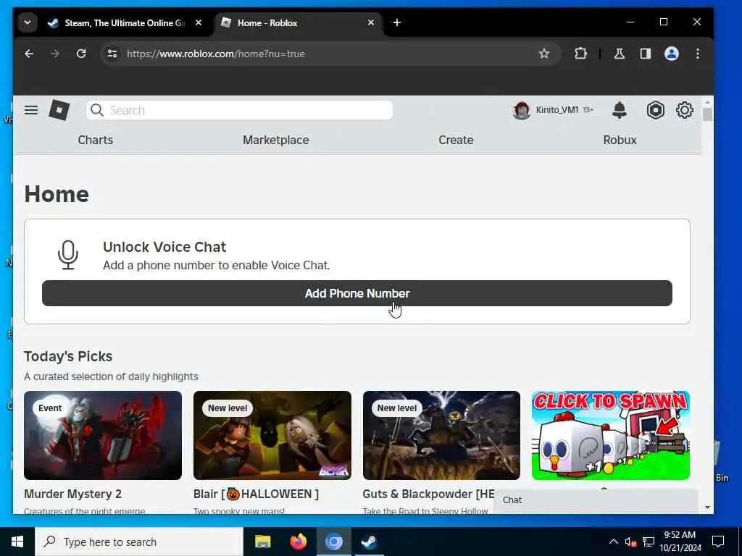Bookmark this page with the star icon
Viewport: 742px width, 556px height.
point(544,54)
